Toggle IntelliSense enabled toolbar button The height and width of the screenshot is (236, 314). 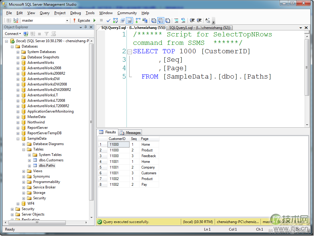tap(129, 20)
